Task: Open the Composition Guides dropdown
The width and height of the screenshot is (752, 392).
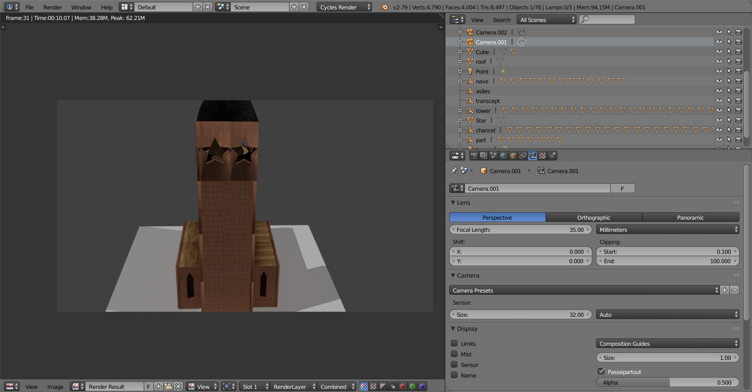Action: pyautogui.click(x=667, y=344)
